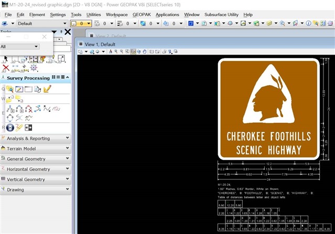Click the blue arrows transform icon in row E
The image size is (335, 234).
[38, 109]
